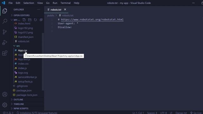203x114 pixels.
Task: Click the User-agent: * line in editor
Action: click(68, 23)
